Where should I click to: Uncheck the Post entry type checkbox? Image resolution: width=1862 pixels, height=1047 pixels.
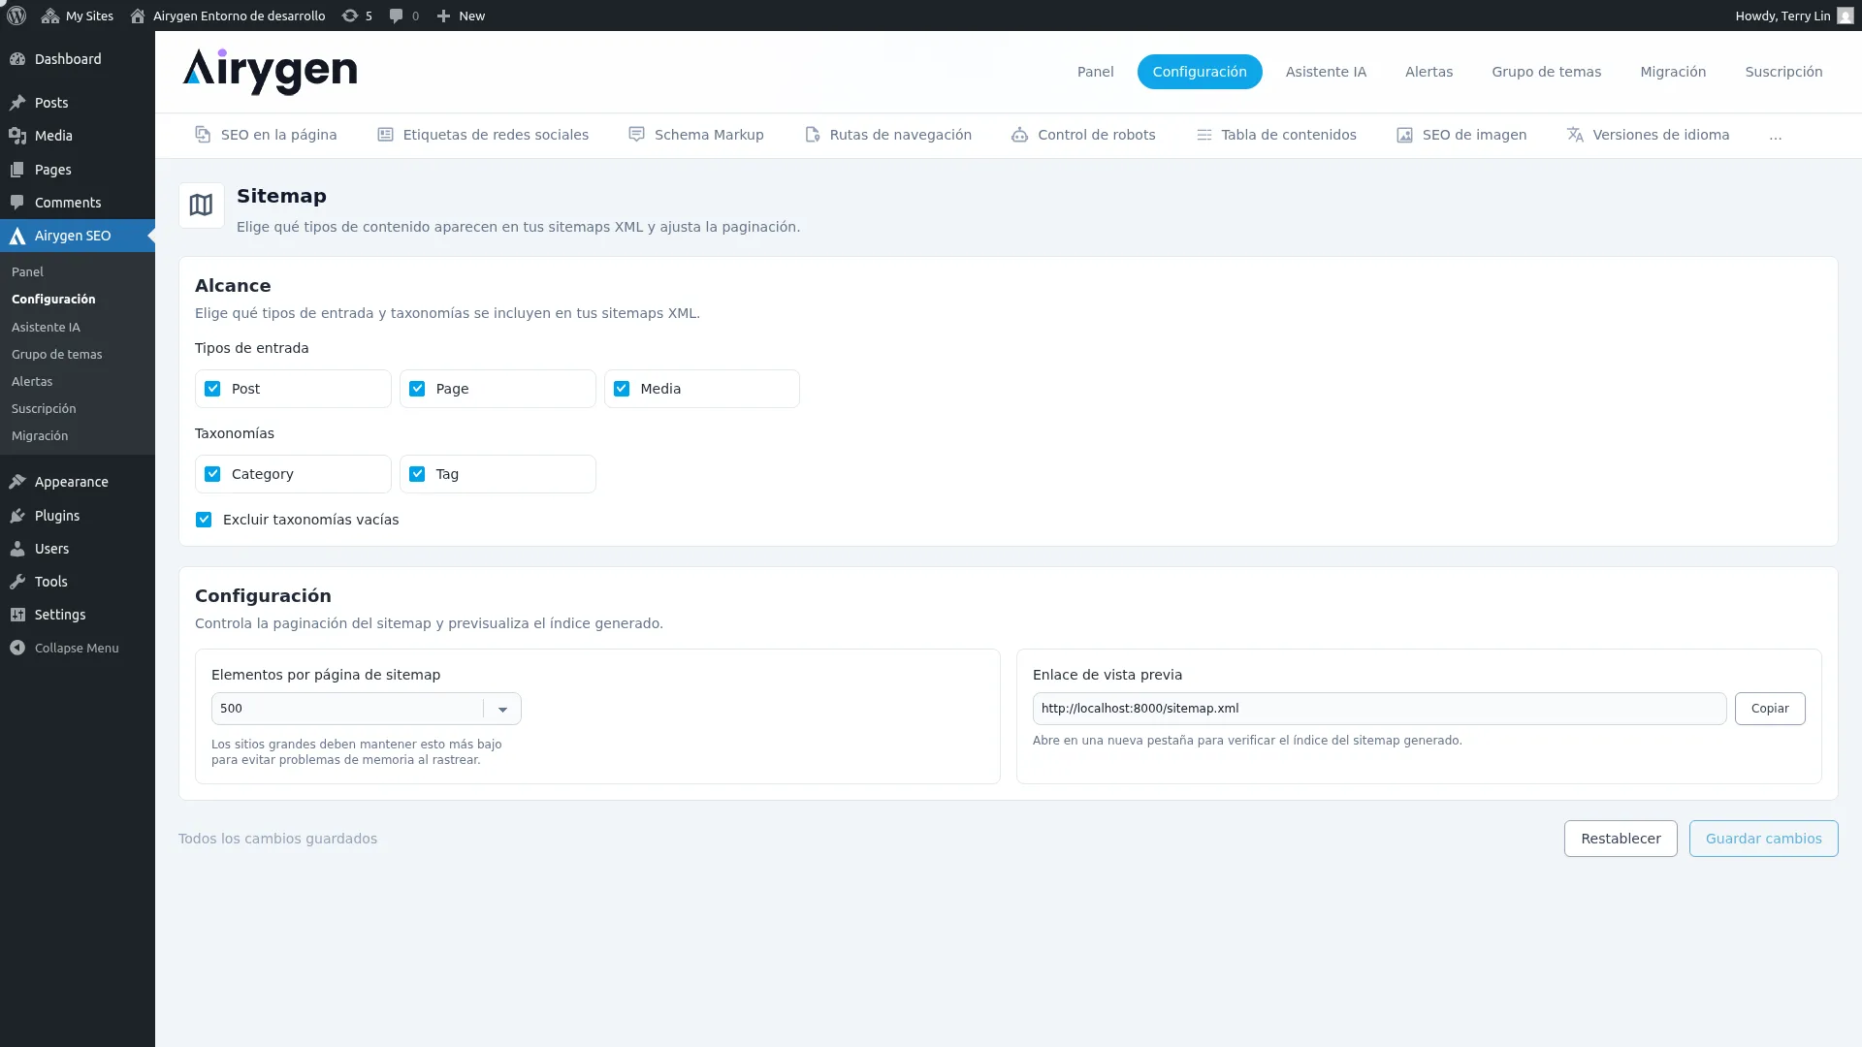[212, 389]
